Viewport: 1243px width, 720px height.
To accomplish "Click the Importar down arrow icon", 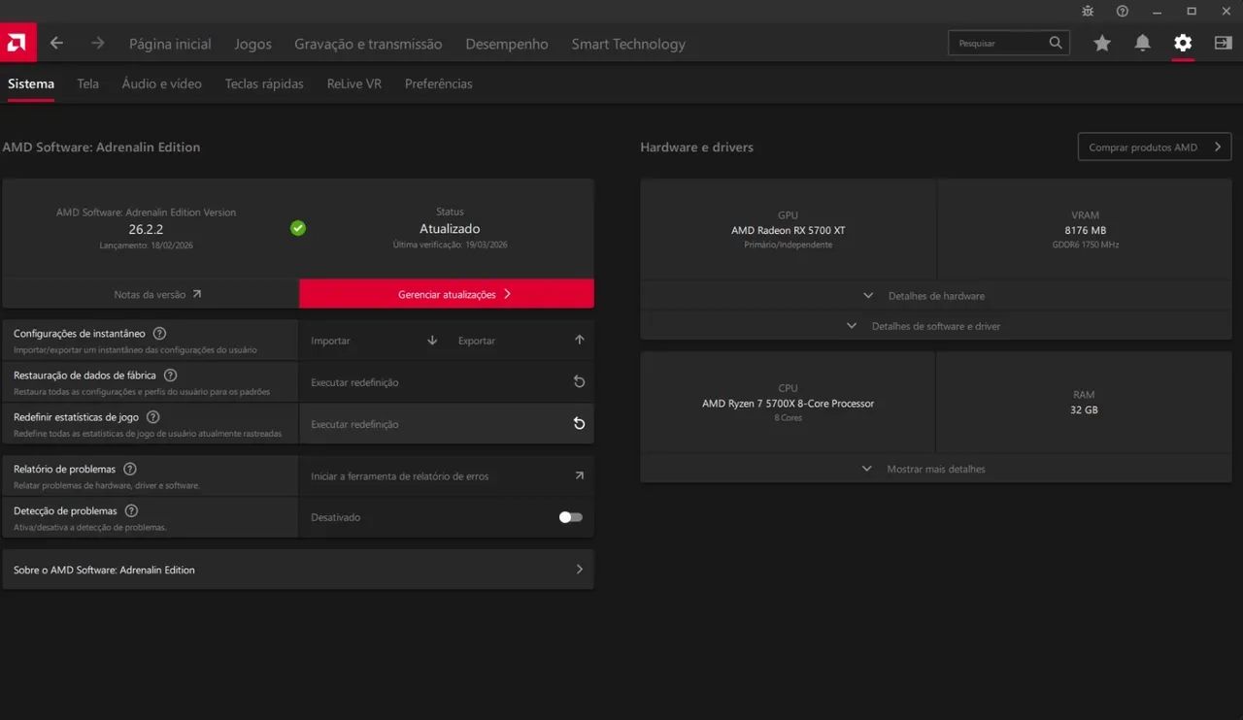I will tap(432, 341).
